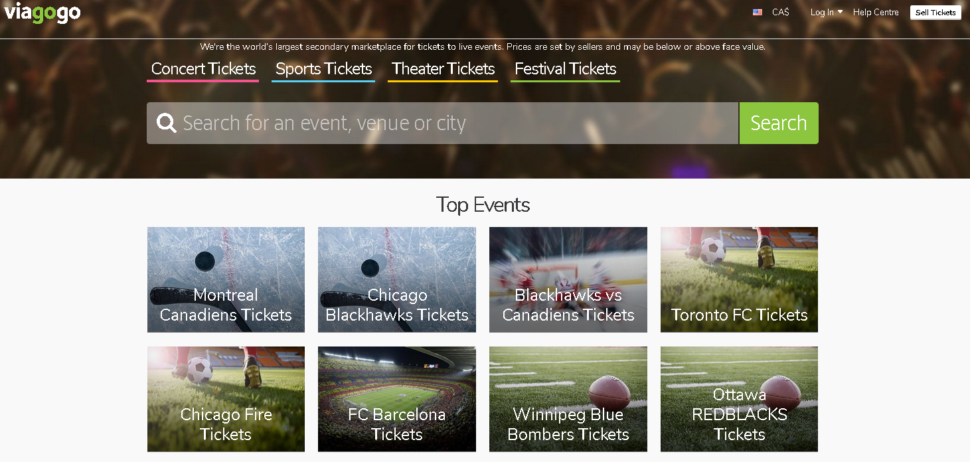This screenshot has width=970, height=462.
Task: Click the viagogo logo
Action: pyautogui.click(x=42, y=12)
